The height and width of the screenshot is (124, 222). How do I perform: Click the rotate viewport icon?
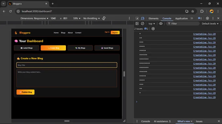tap(104, 18)
